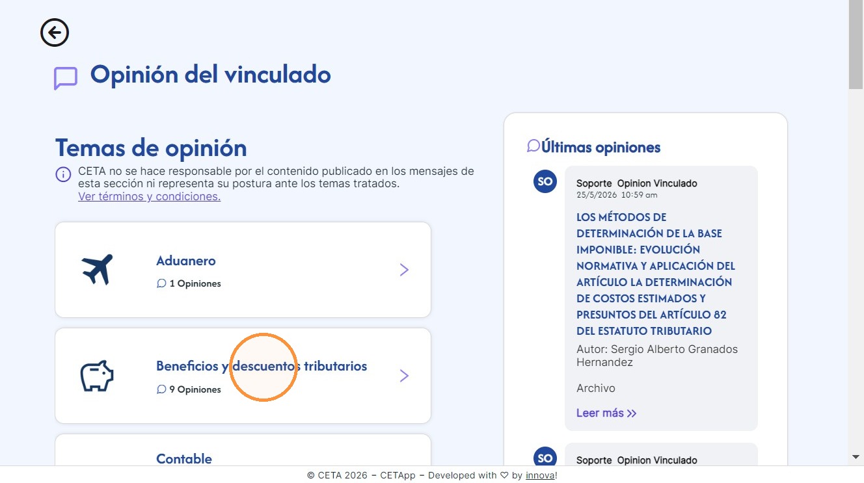Open the Beneficios y descuentos tributarios title

262,366
